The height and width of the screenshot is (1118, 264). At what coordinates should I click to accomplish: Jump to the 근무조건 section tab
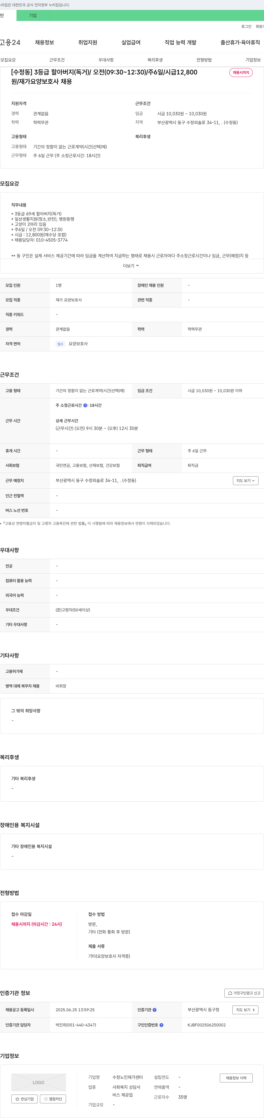click(57, 60)
